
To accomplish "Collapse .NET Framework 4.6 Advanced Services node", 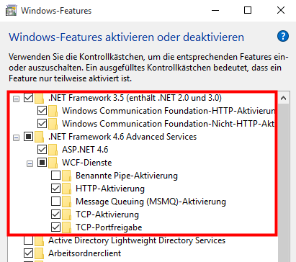I will coord(16,137).
